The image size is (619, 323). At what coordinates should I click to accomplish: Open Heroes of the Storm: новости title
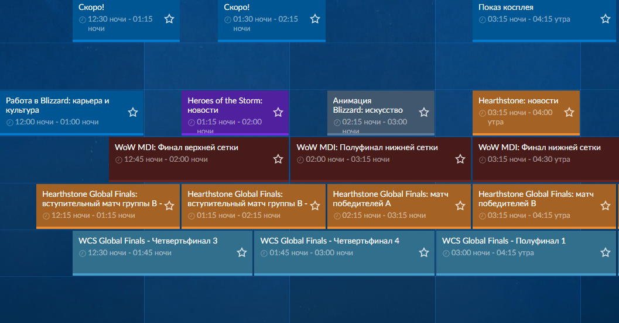tap(225, 106)
